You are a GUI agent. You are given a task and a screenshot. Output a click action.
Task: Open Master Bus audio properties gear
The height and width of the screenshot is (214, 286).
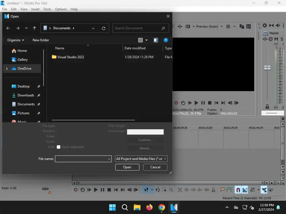click(265, 25)
